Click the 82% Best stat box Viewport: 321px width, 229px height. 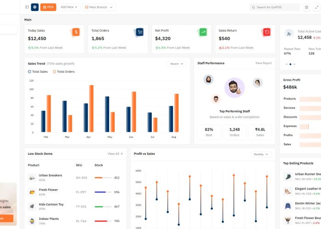tap(209, 132)
